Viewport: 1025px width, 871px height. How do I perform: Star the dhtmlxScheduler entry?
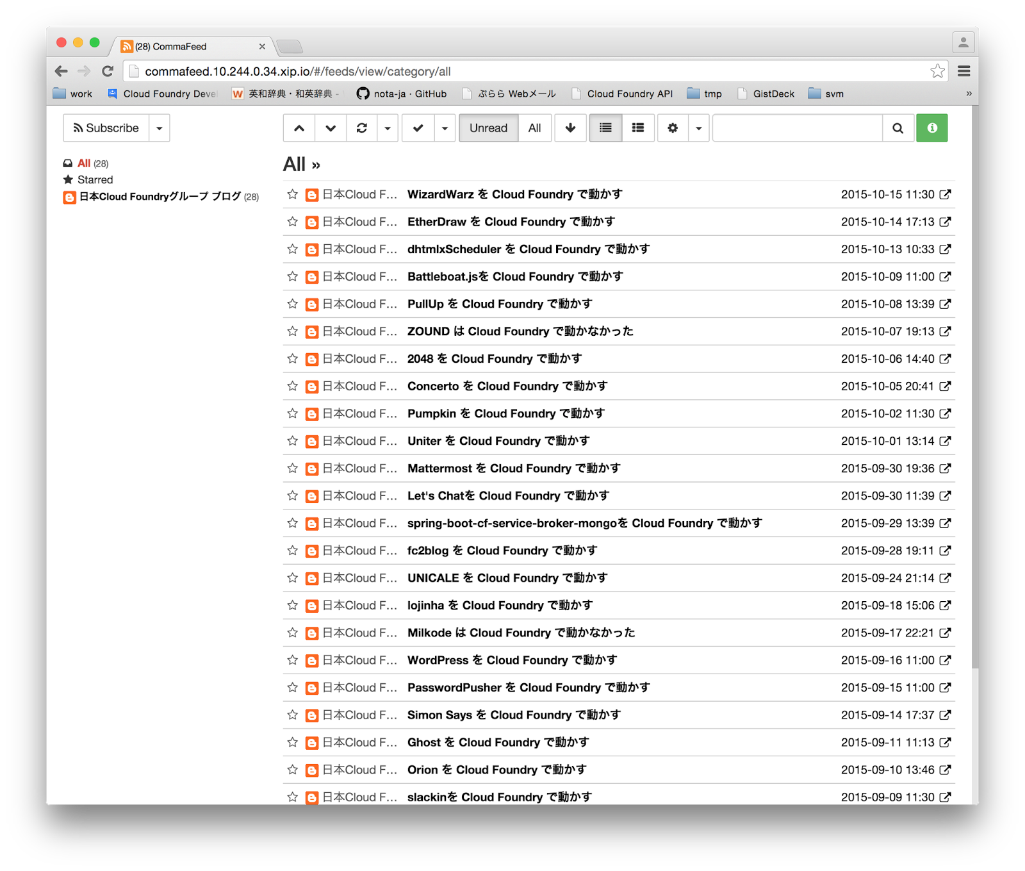(293, 249)
